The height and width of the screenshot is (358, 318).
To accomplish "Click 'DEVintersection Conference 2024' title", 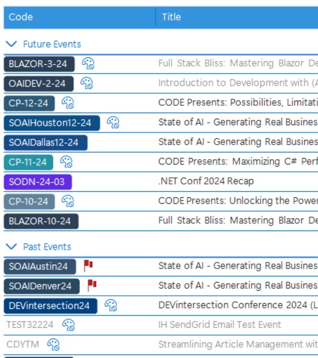I will (x=238, y=305).
